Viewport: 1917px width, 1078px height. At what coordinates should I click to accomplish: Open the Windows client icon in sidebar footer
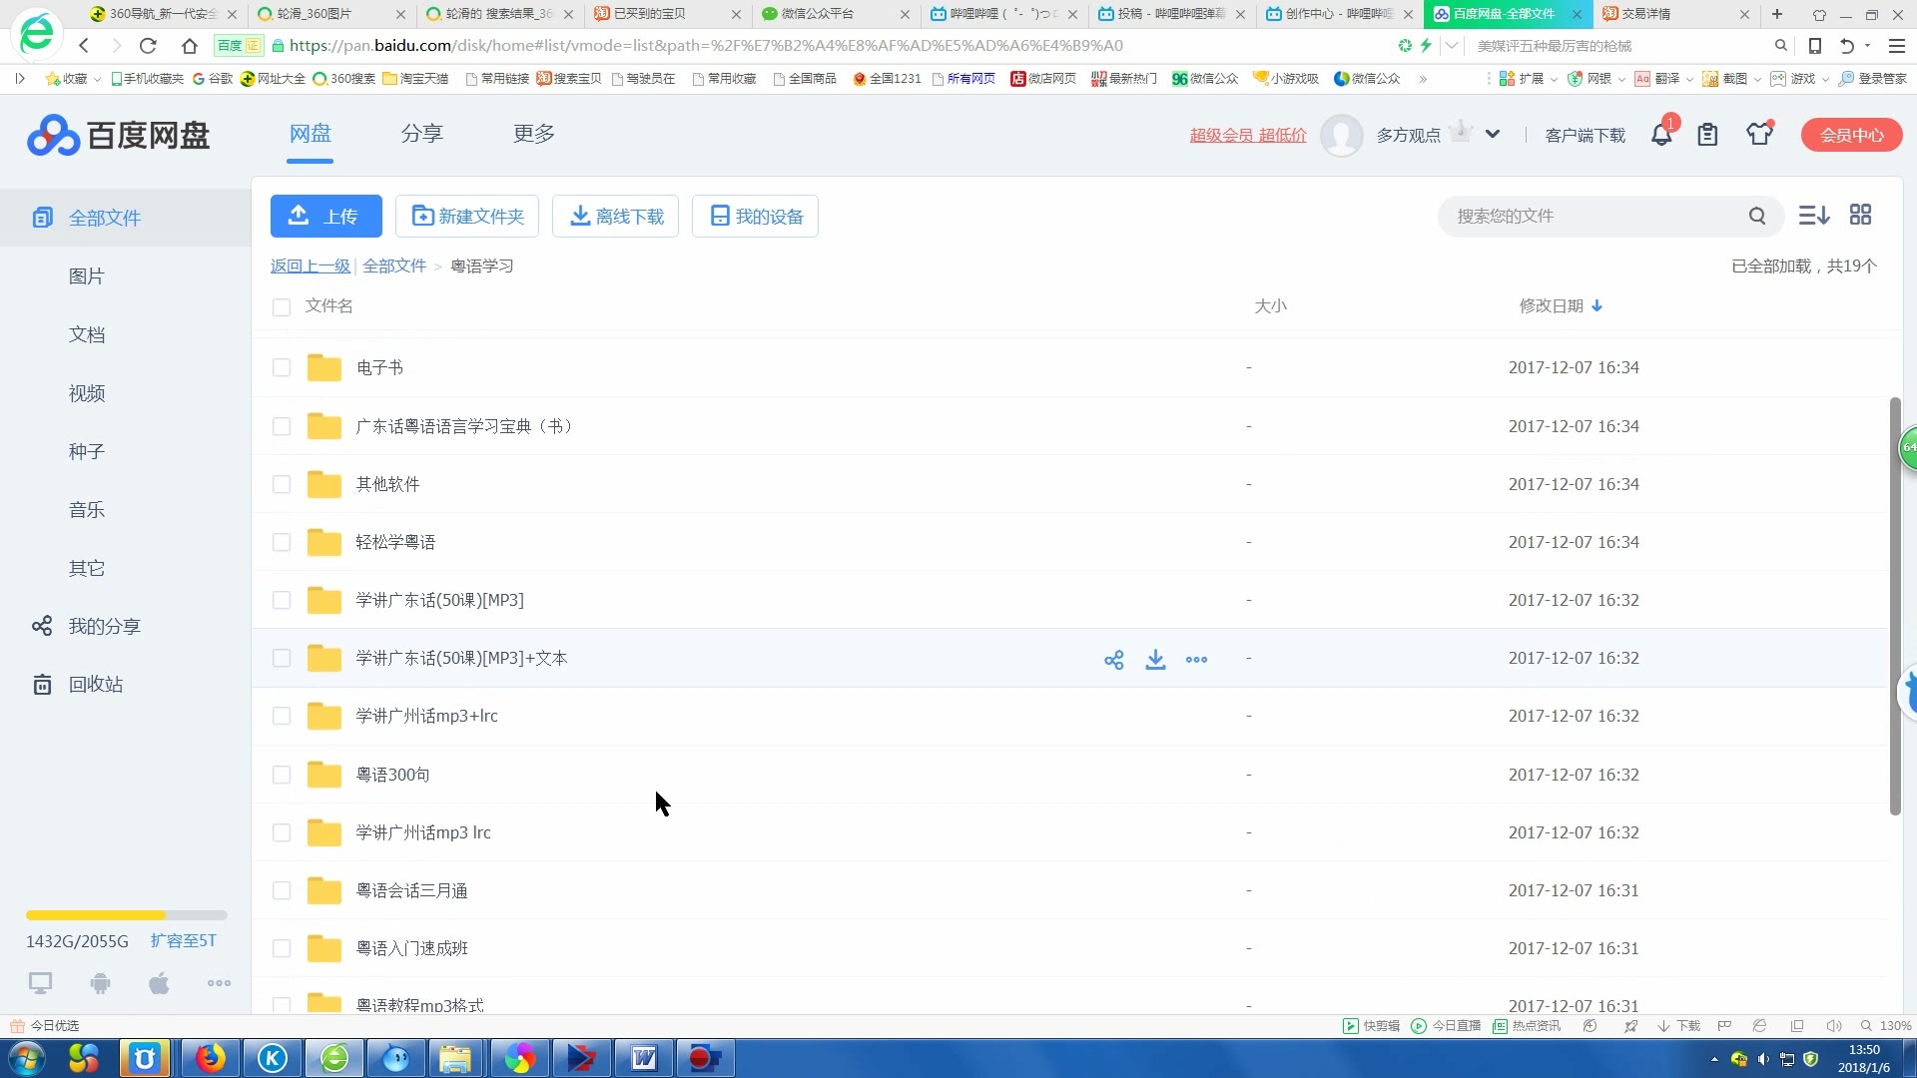[40, 983]
